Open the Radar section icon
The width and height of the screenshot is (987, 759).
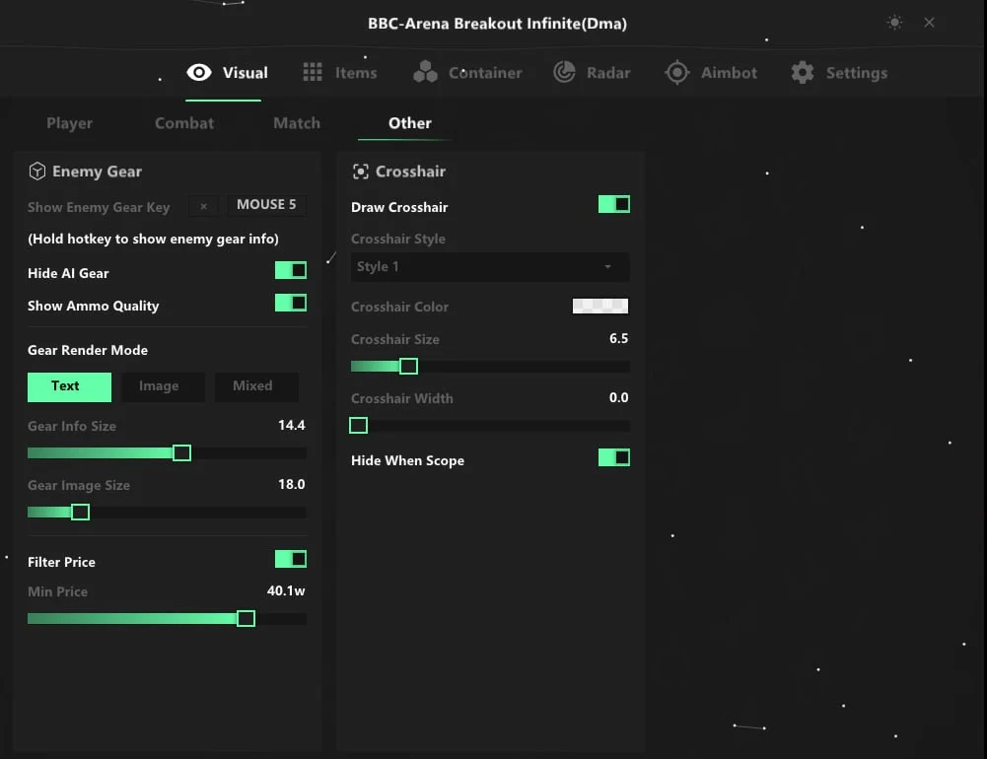[x=565, y=72]
